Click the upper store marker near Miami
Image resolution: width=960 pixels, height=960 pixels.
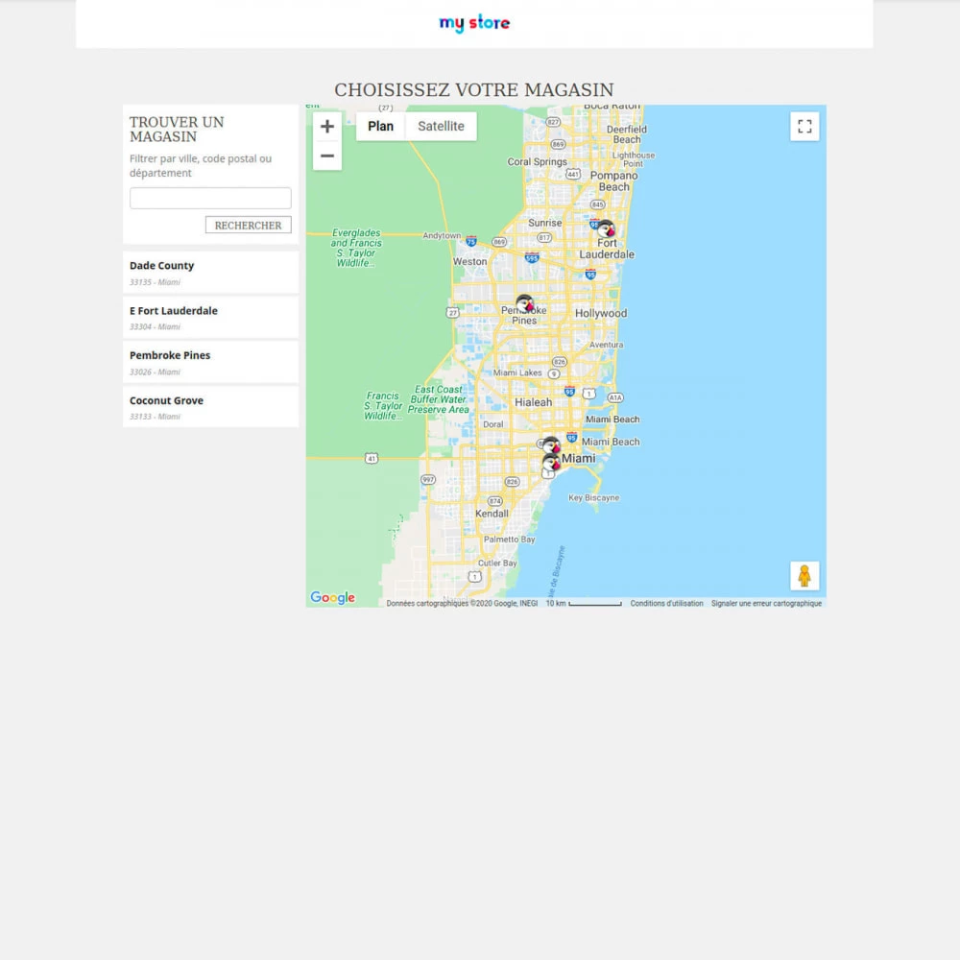(551, 446)
